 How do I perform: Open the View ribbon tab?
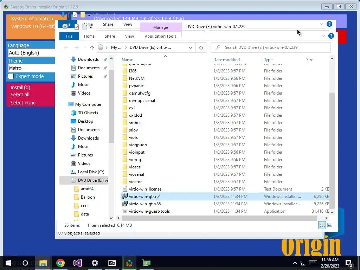(129, 36)
